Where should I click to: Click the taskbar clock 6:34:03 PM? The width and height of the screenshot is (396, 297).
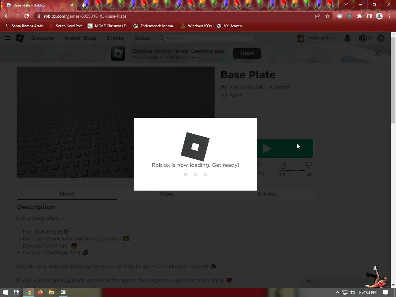coord(368,292)
